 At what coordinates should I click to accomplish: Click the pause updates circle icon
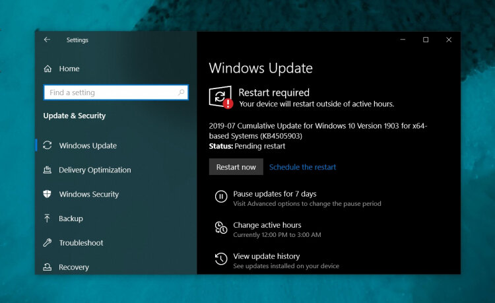(221, 196)
